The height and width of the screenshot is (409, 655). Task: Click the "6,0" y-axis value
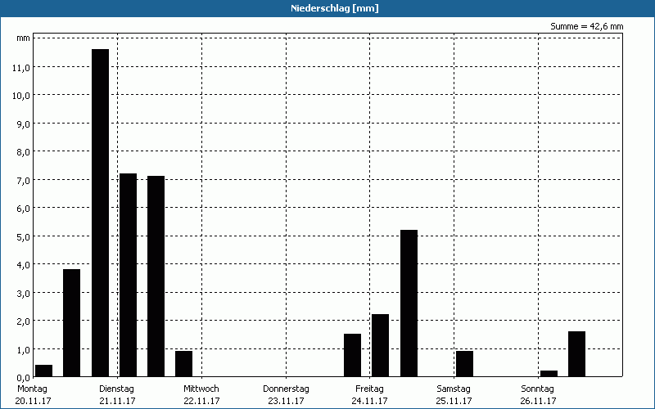pyautogui.click(x=24, y=209)
